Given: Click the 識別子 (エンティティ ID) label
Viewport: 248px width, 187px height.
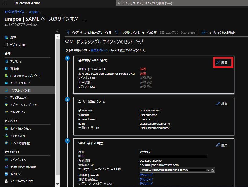Looking at the screenshot, I should pos(92,69).
